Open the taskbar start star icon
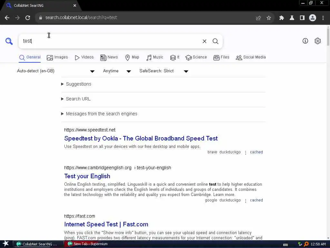This screenshot has height=248, width=330. [x=6, y=243]
